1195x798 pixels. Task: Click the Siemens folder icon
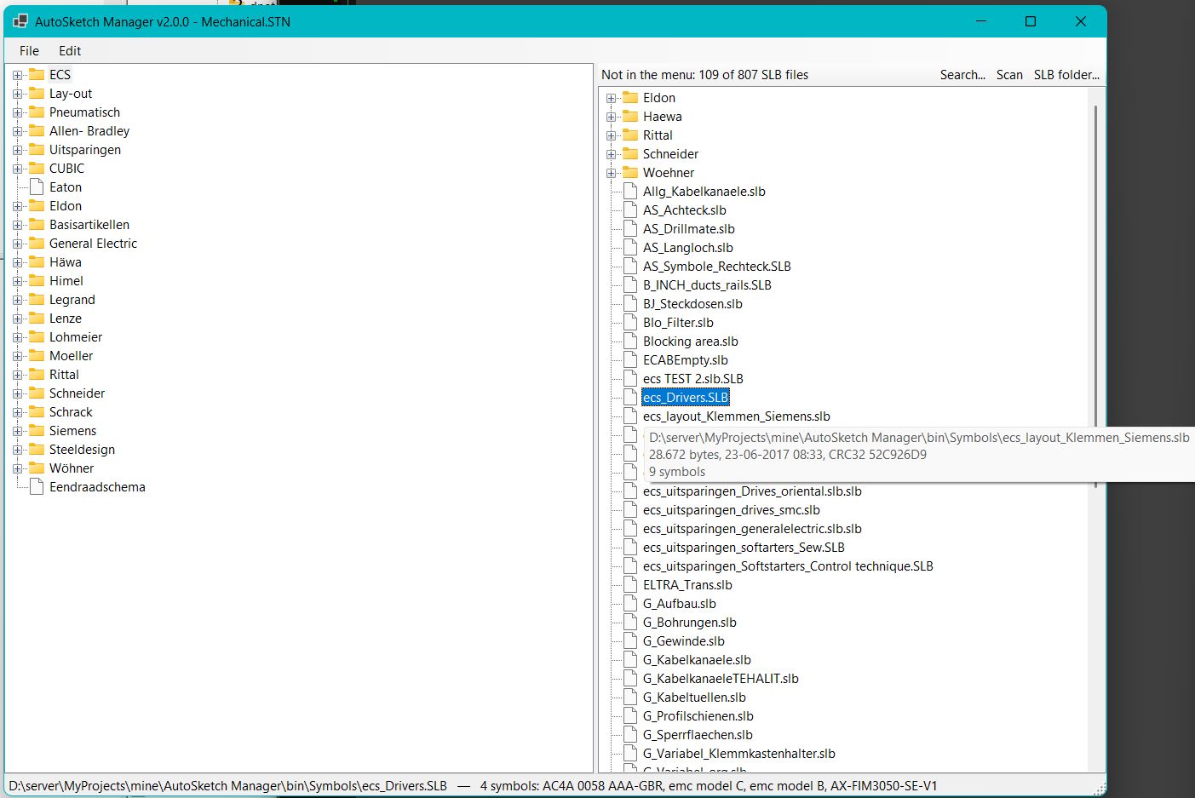coord(37,430)
